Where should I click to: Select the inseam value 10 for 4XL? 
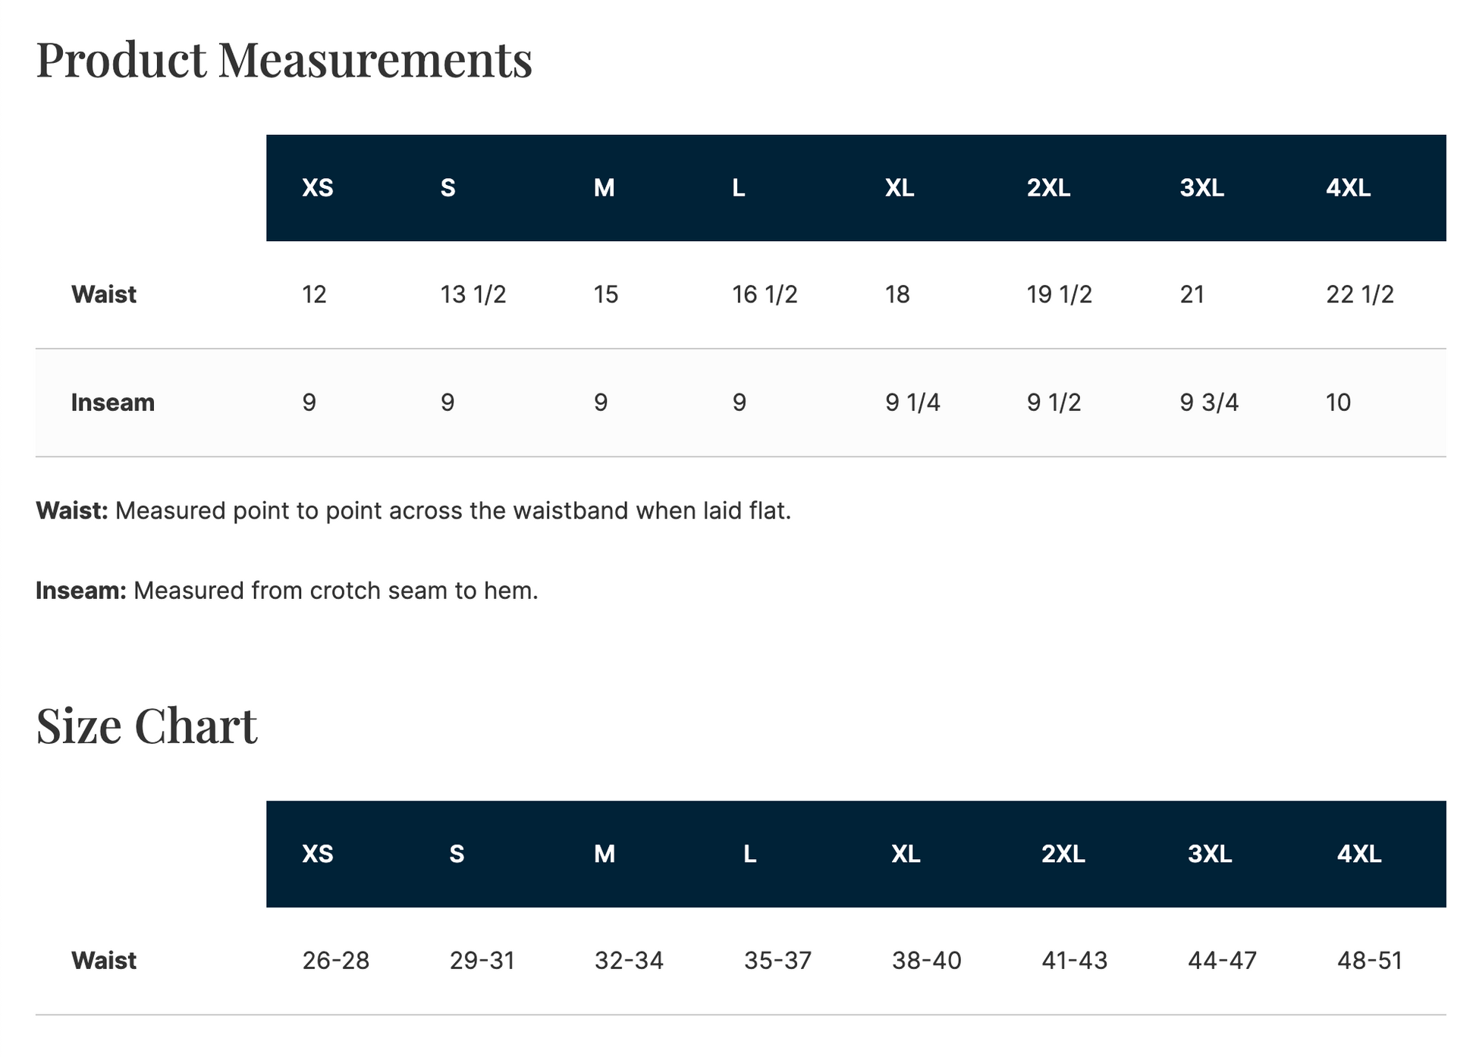(x=1338, y=403)
